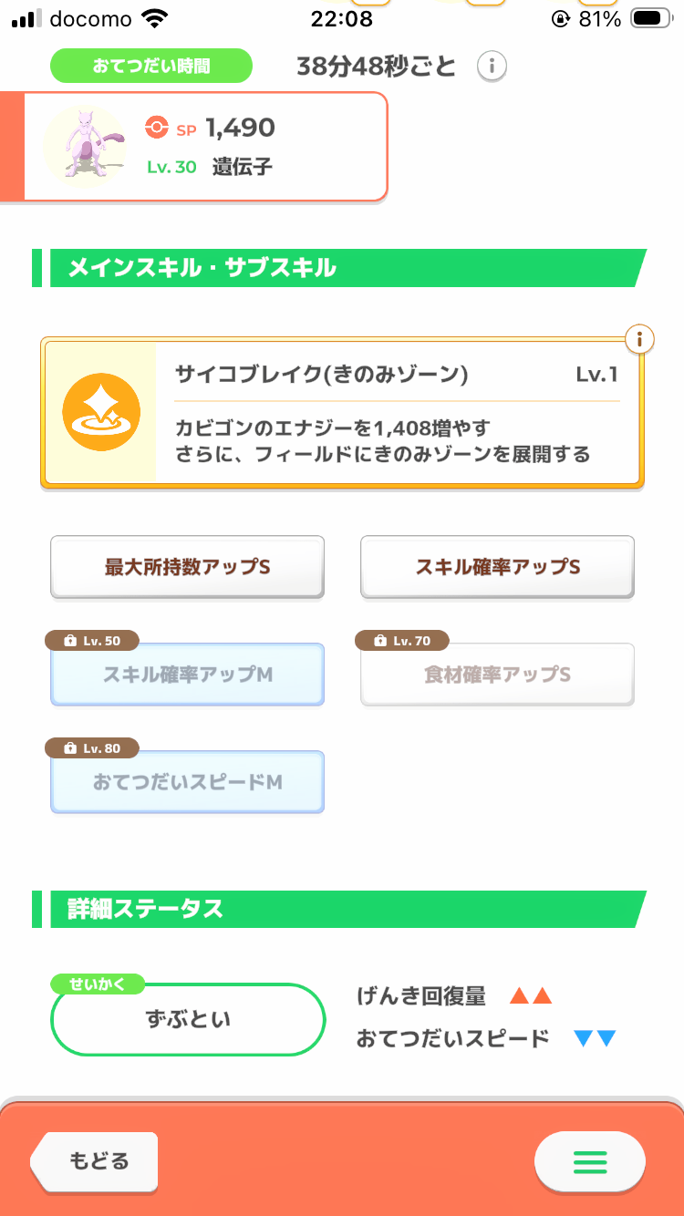
Task: Open the サイコブレイク main skill card
Action: (342, 413)
